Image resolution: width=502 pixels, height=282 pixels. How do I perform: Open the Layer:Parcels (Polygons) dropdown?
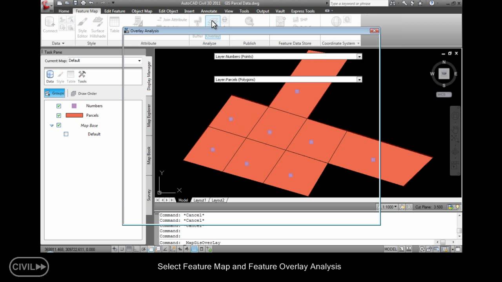click(x=359, y=80)
